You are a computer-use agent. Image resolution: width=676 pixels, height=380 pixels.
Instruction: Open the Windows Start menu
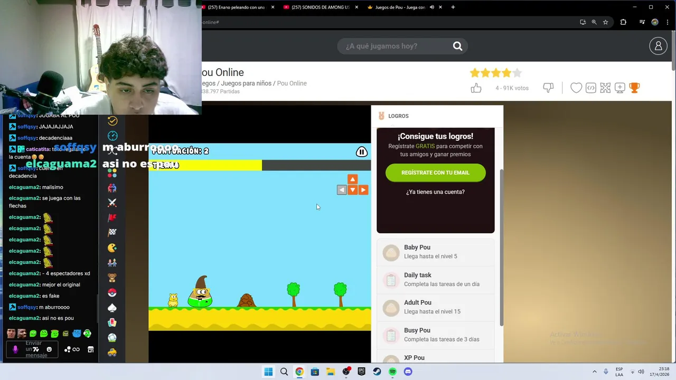click(268, 372)
